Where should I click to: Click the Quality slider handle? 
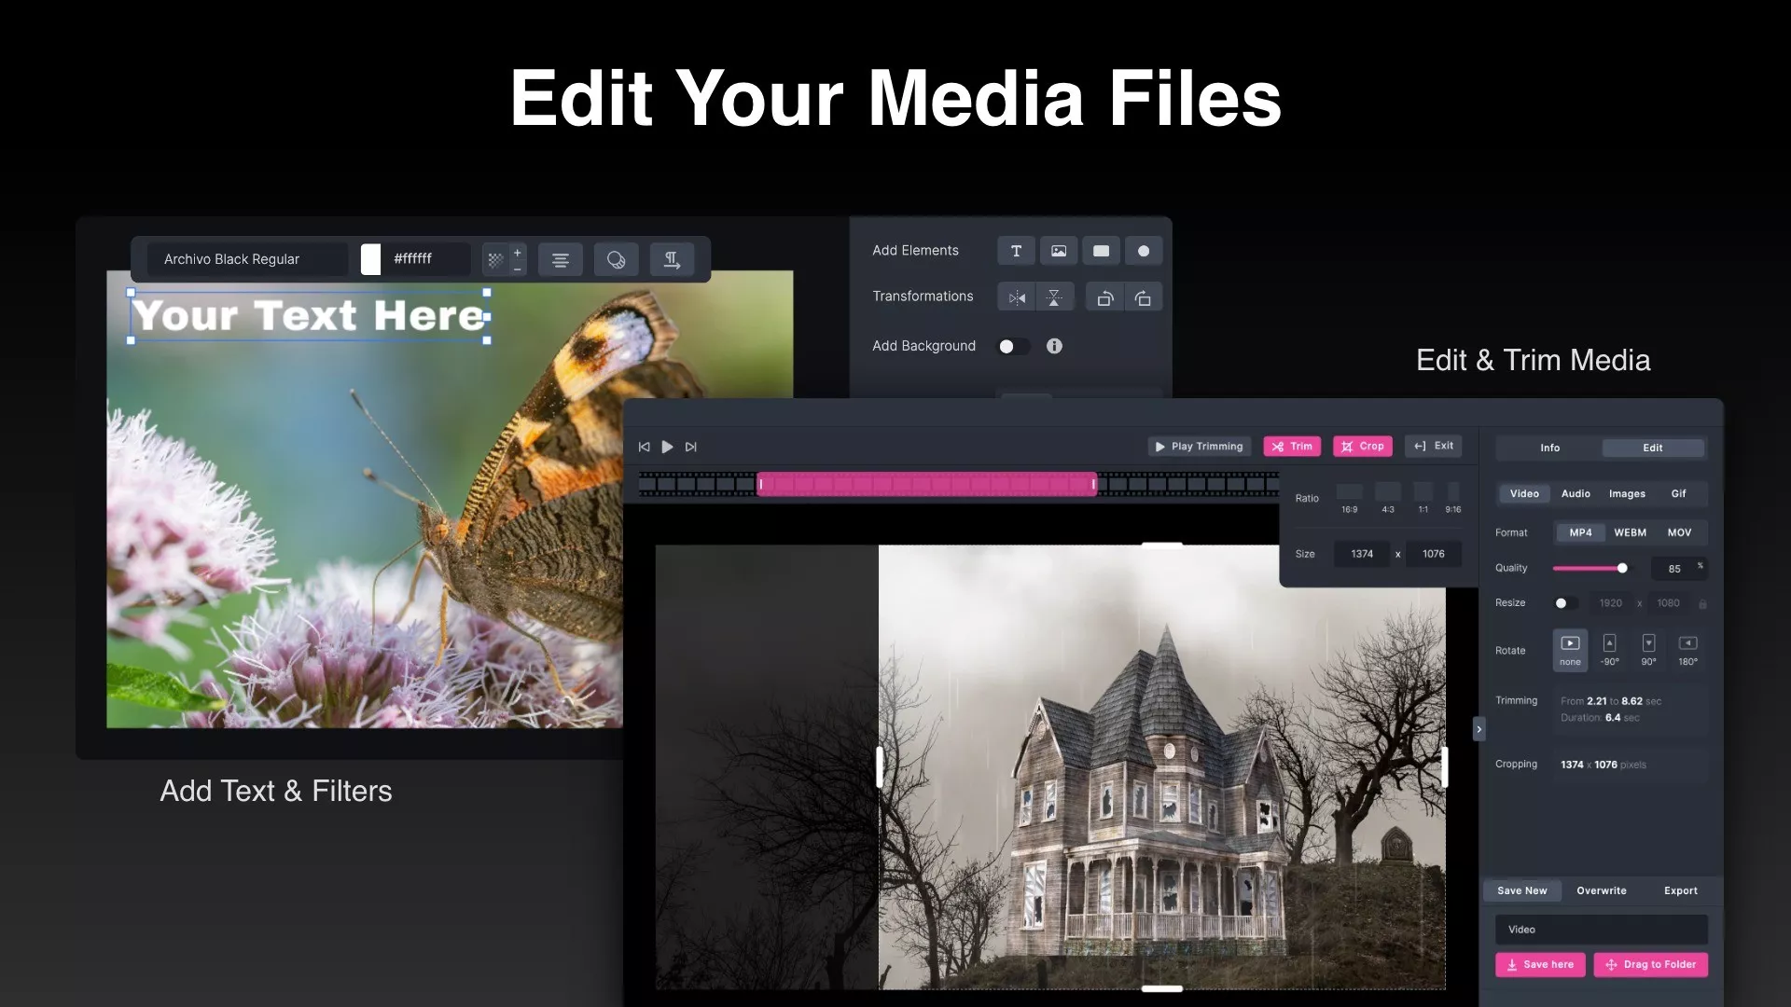click(x=1622, y=568)
